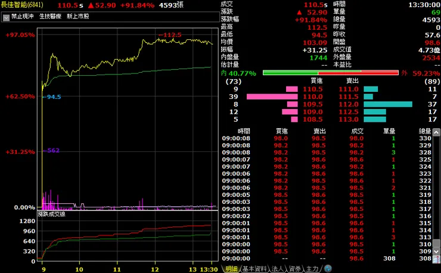Screen dimensions: 441x273
Task: Click the 時間 column header in tick list
Action: pyautogui.click(x=244, y=131)
